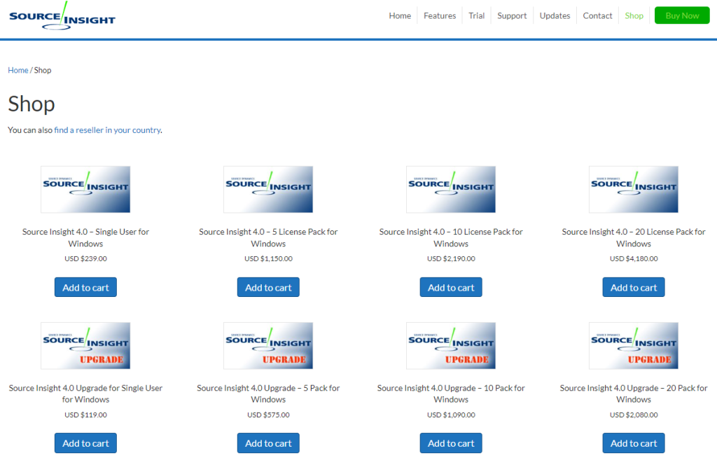Add Upgrade 20 Pack USD $2,080.00 to cart
Viewport: 717px width, 458px height.
[633, 443]
